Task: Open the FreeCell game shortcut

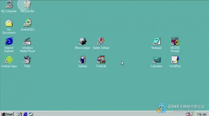Action: point(101,60)
